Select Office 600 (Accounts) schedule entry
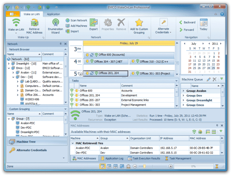 [129, 55]
